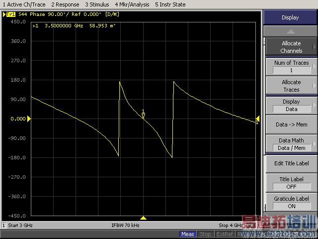Open the 3 Stimulus menu
The height and width of the screenshot is (239, 318).
(97, 4)
